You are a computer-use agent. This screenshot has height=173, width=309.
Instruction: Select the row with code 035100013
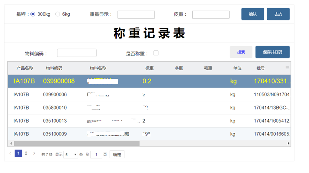click(55, 121)
